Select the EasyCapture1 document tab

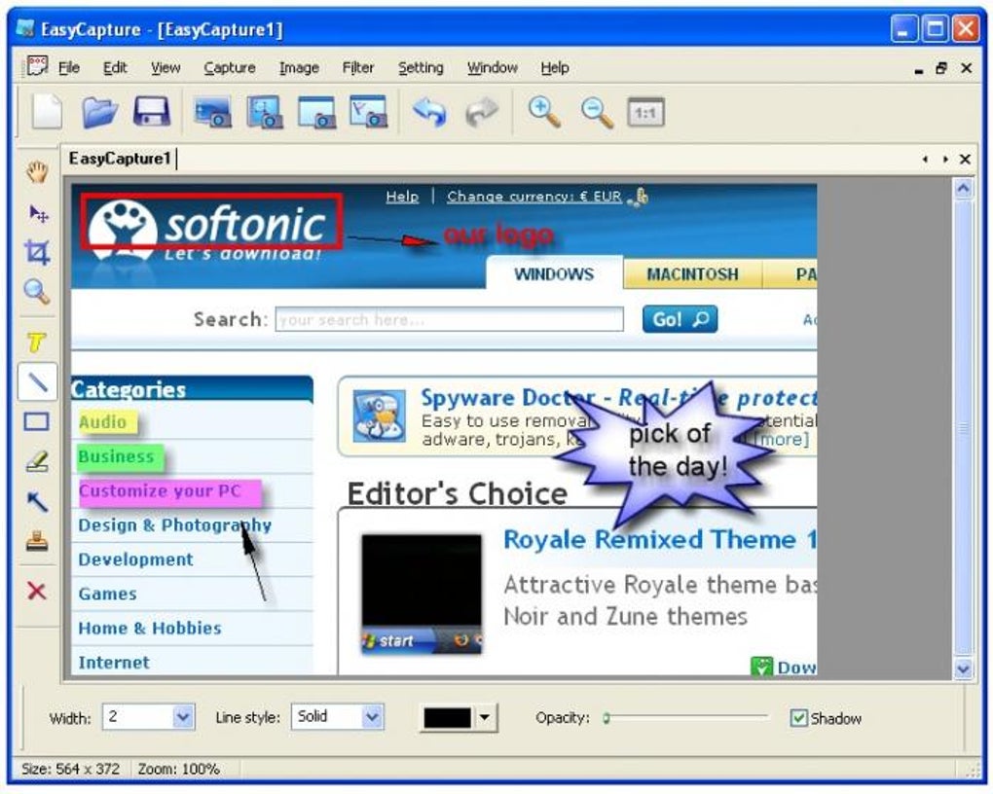coord(120,158)
